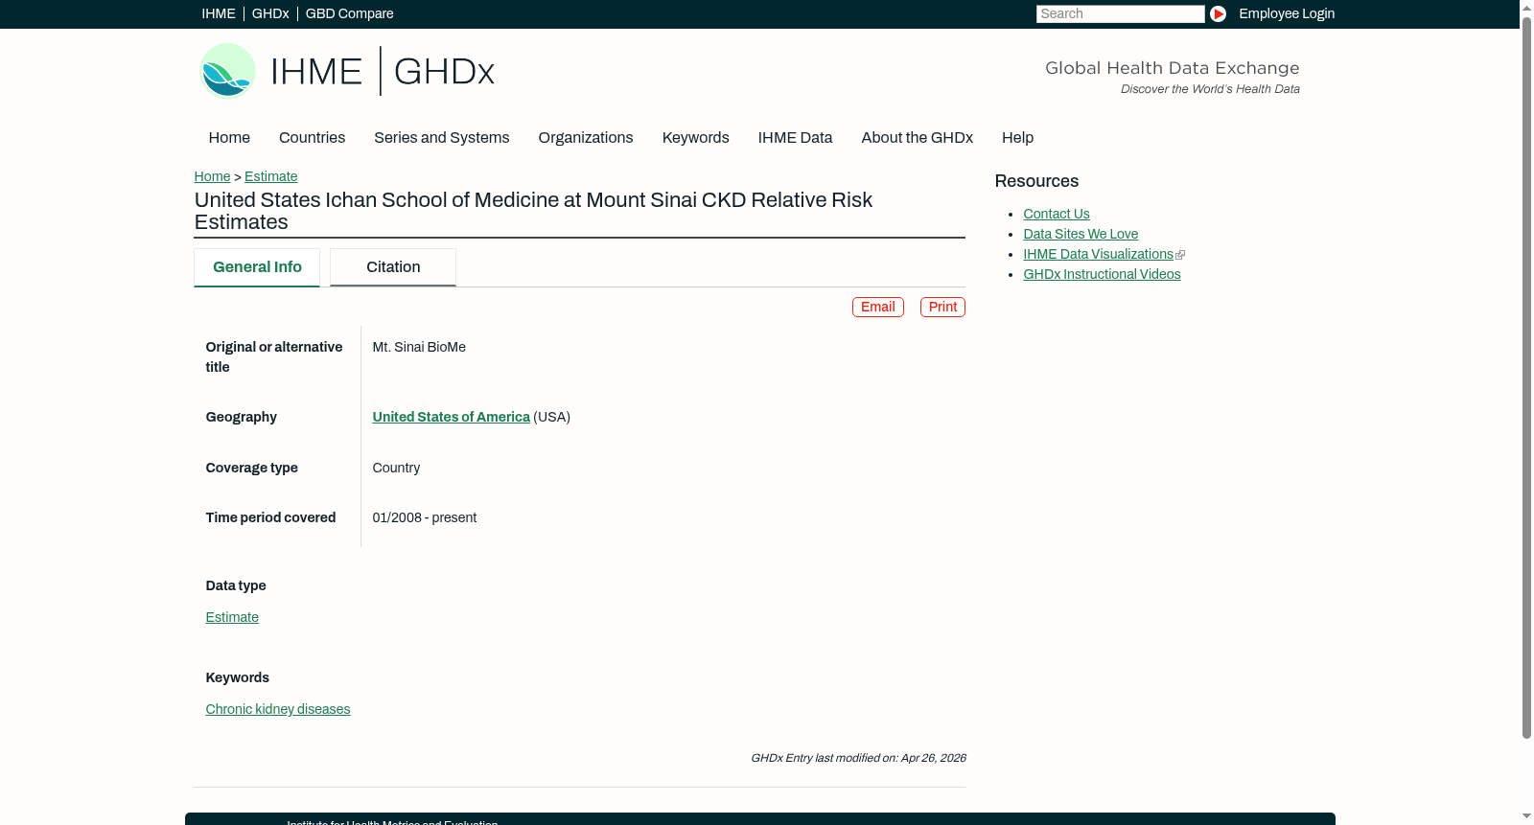This screenshot has width=1534, height=825.
Task: Open the Keywords menu item
Action: (696, 138)
